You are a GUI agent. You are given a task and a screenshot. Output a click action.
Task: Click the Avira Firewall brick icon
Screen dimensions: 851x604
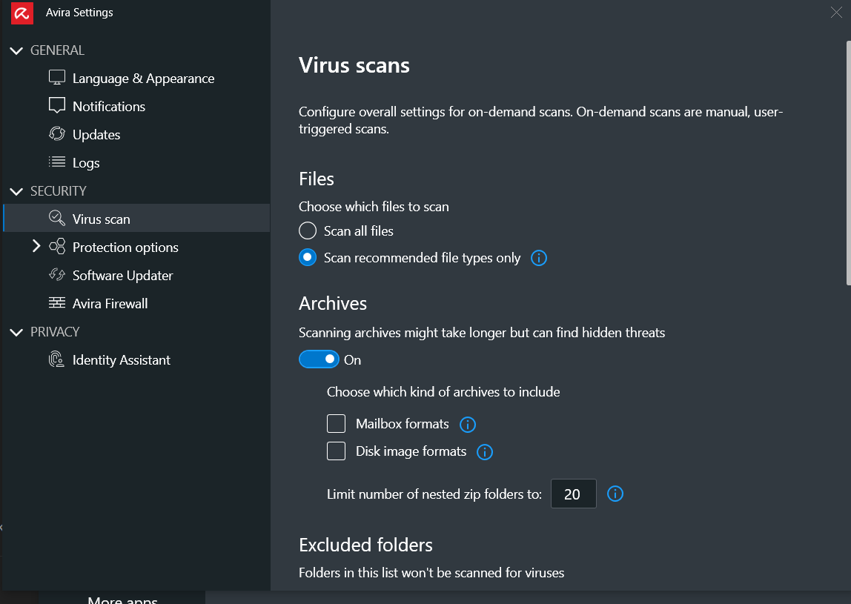point(57,303)
